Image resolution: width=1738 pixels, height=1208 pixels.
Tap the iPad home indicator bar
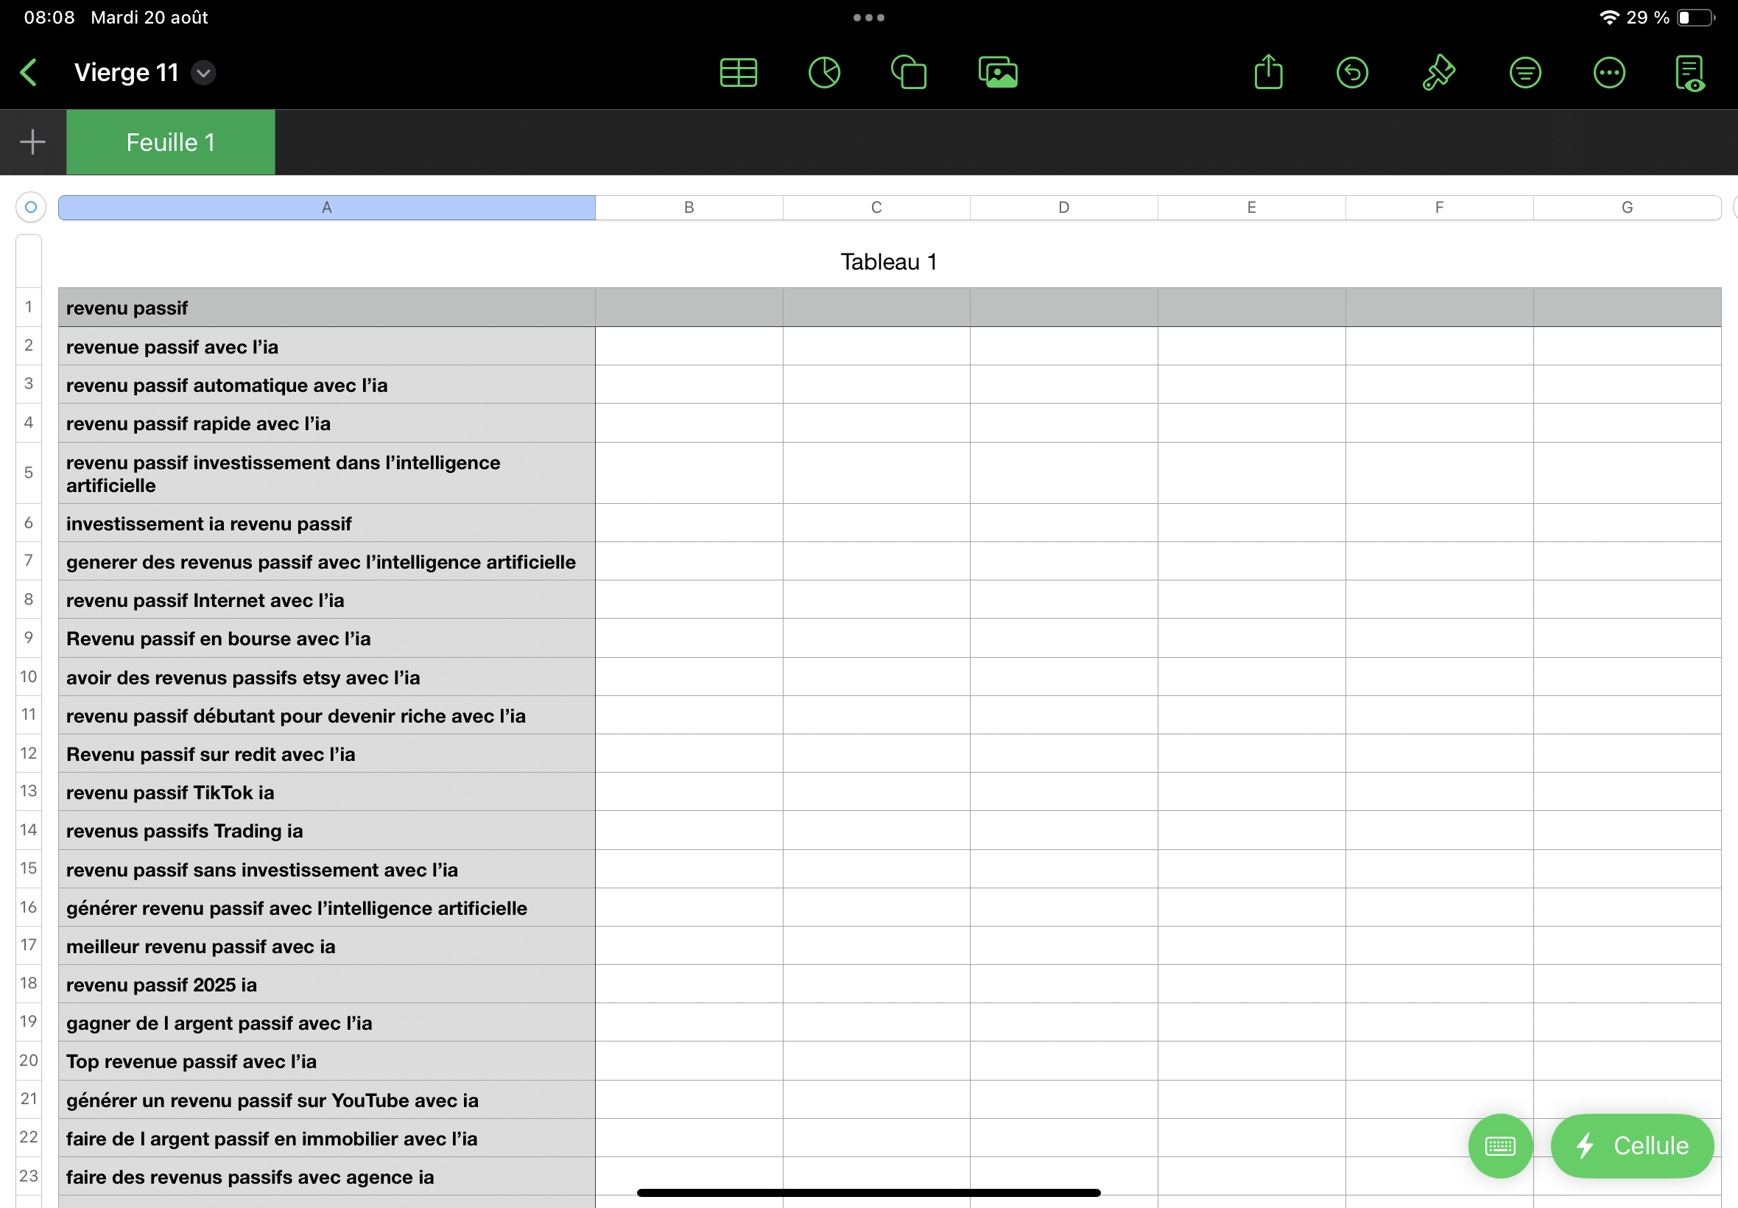pyautogui.click(x=868, y=1192)
